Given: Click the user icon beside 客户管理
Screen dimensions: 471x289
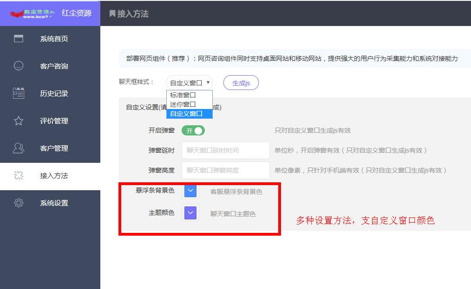Looking at the screenshot, I should click(19, 148).
